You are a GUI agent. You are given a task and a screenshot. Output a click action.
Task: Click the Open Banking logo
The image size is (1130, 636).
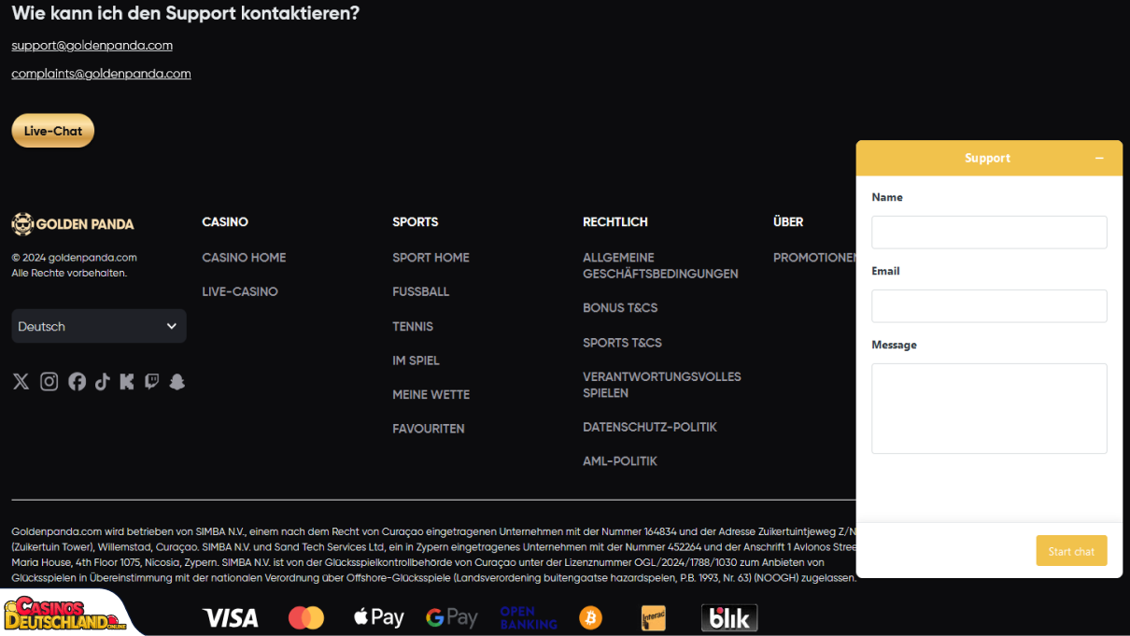(x=528, y=617)
